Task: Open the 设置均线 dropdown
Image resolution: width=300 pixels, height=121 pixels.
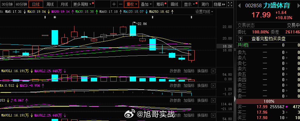Action: click(x=204, y=12)
